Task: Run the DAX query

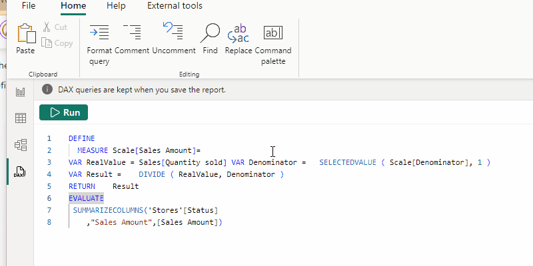Action: (63, 113)
